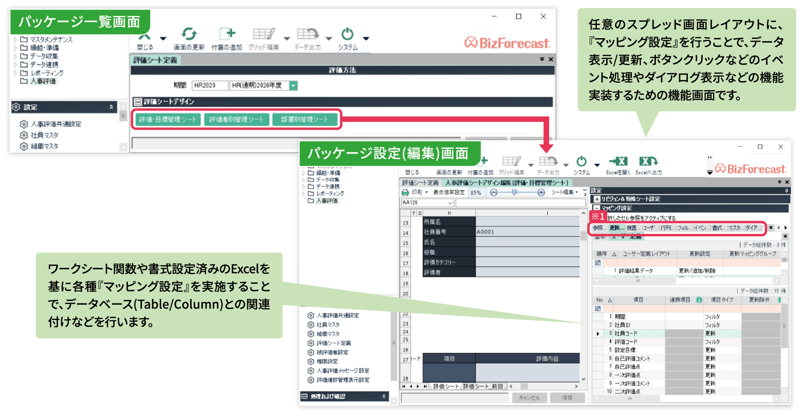Click the システム power icon in the edit window
The height and width of the screenshot is (414, 805).
[581, 162]
